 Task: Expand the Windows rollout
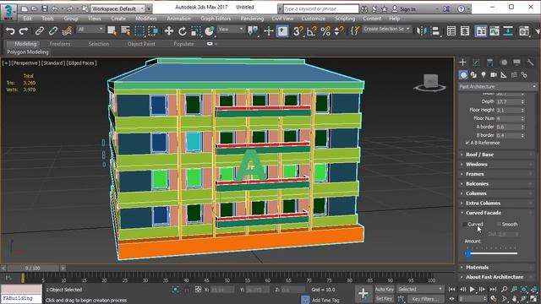tap(498, 165)
